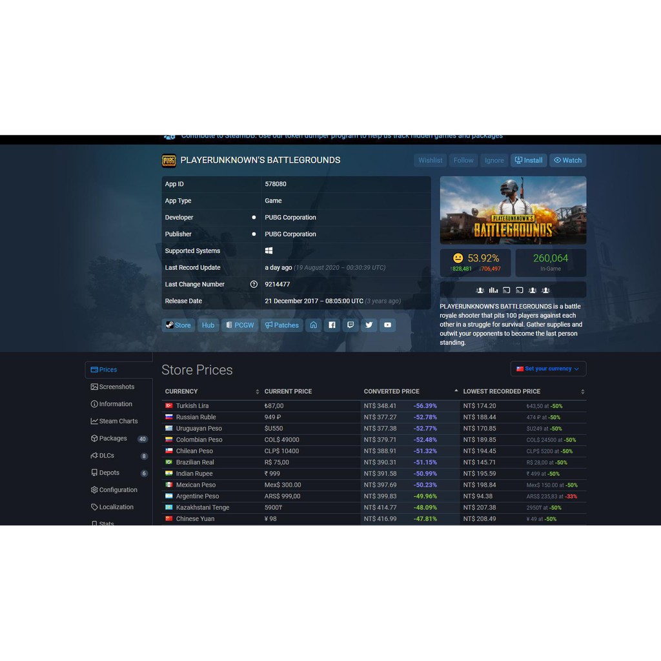
Task: Open the Information sidebar tab
Action: pyautogui.click(x=119, y=404)
